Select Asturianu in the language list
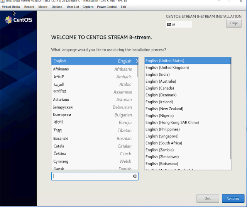 95,100
